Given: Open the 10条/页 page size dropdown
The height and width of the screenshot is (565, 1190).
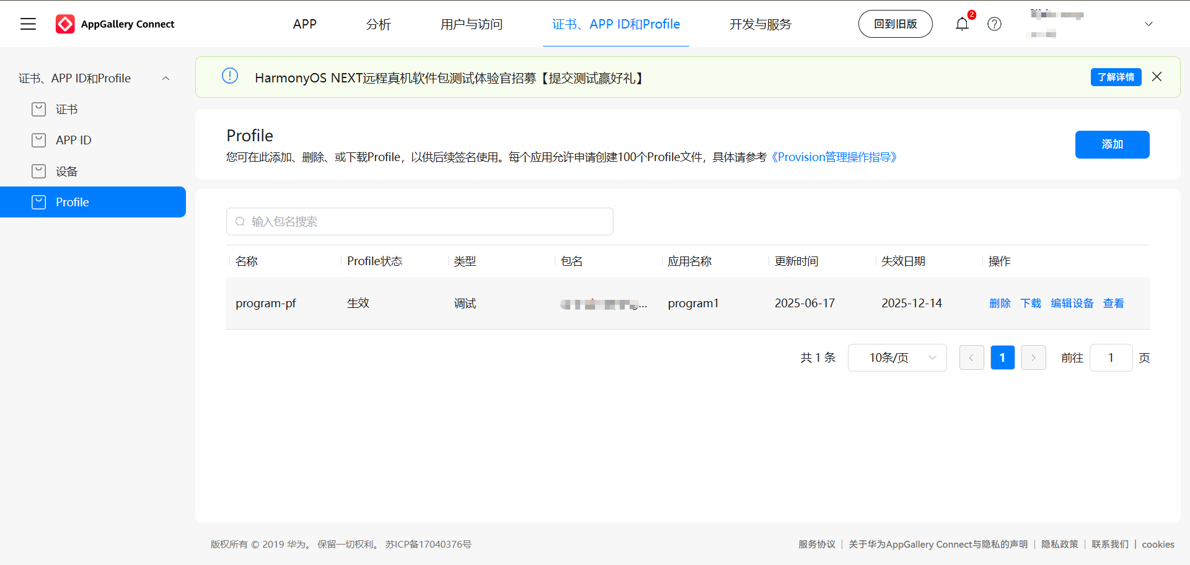Looking at the screenshot, I should coord(897,357).
